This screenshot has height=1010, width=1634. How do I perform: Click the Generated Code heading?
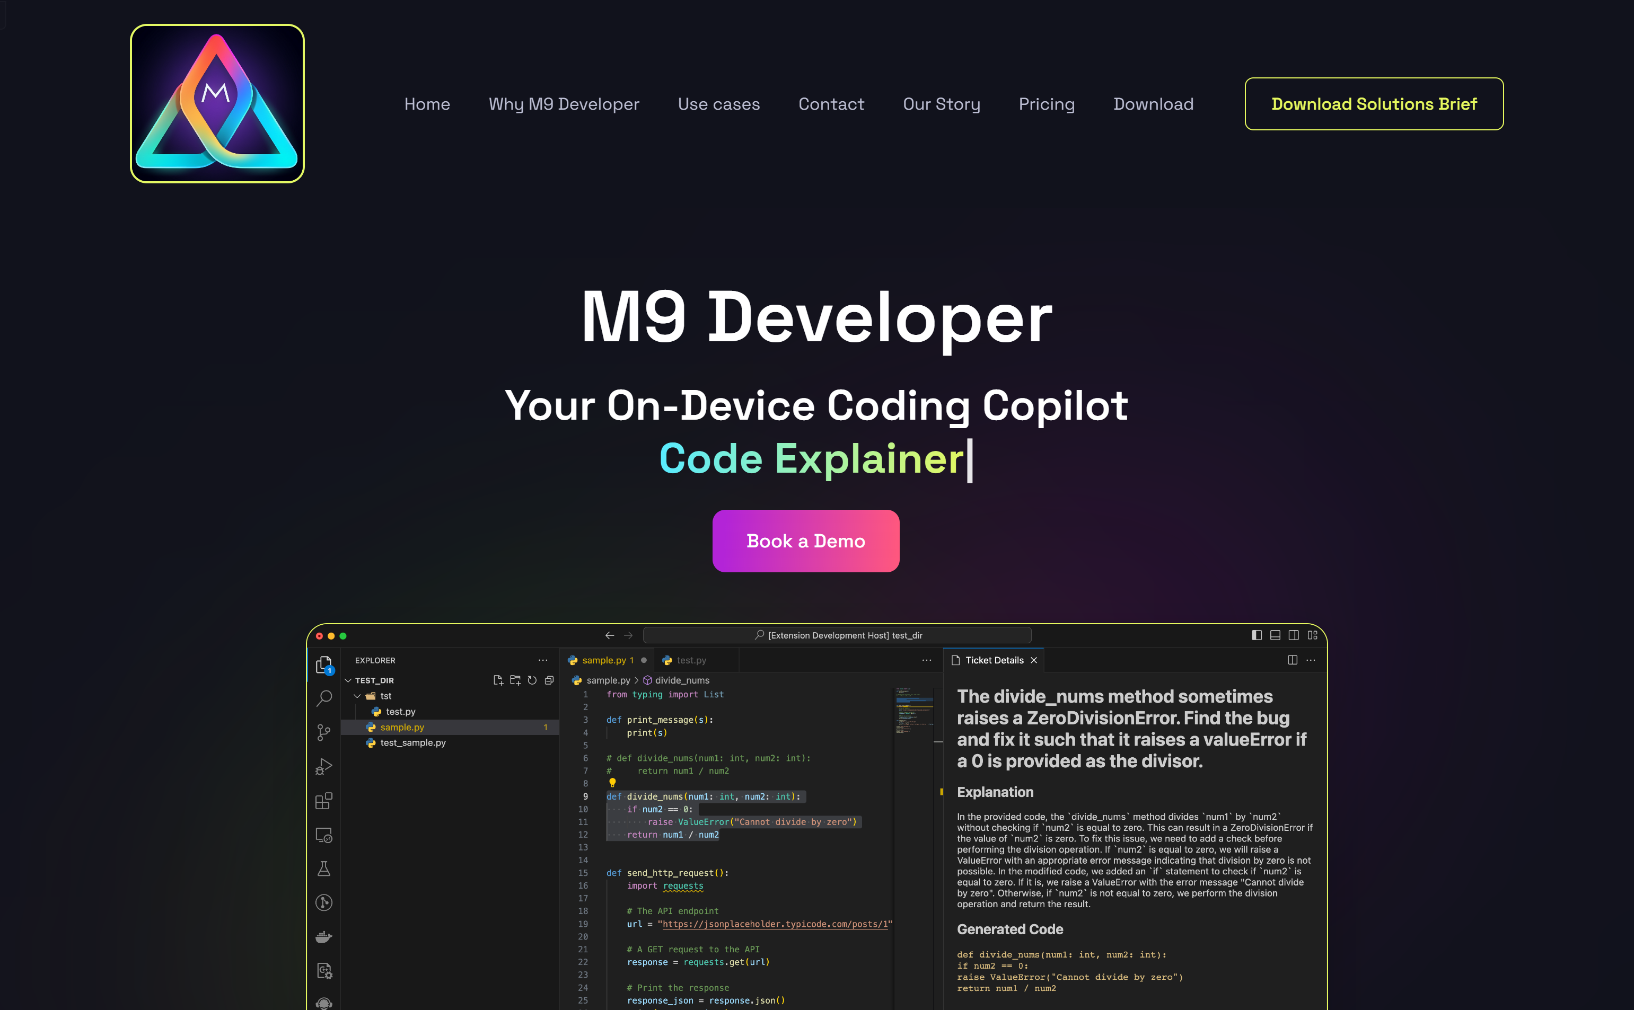point(1010,929)
